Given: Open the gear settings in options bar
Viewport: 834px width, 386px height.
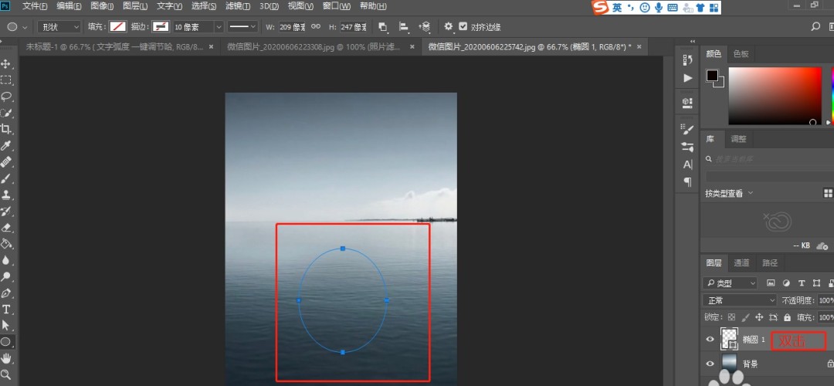Looking at the screenshot, I should coord(448,26).
